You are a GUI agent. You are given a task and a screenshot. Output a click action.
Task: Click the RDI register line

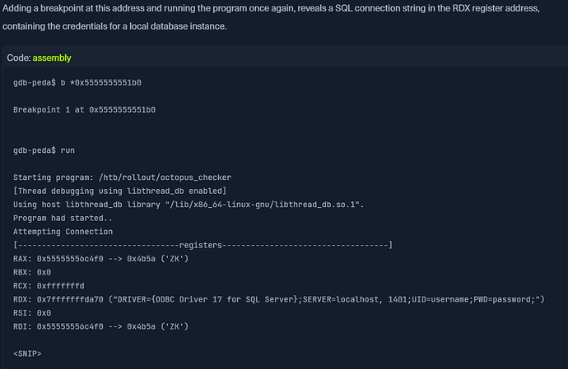(101, 326)
